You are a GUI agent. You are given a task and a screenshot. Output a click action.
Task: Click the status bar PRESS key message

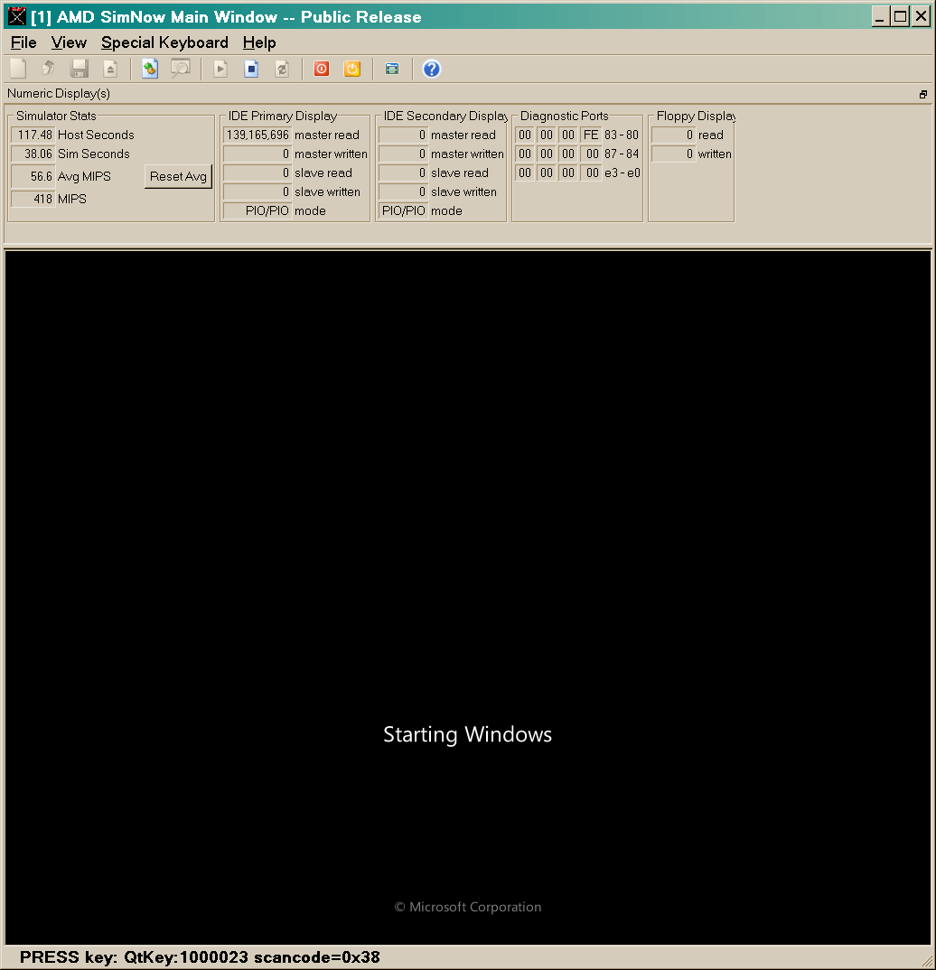point(200,957)
